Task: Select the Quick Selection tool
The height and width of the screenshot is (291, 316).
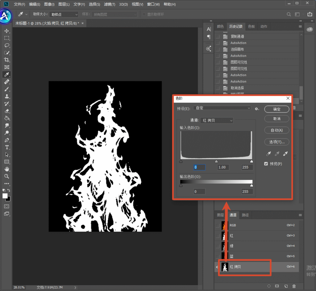Action: pyautogui.click(x=7, y=53)
